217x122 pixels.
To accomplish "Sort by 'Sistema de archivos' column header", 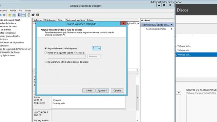I will (76, 20).
